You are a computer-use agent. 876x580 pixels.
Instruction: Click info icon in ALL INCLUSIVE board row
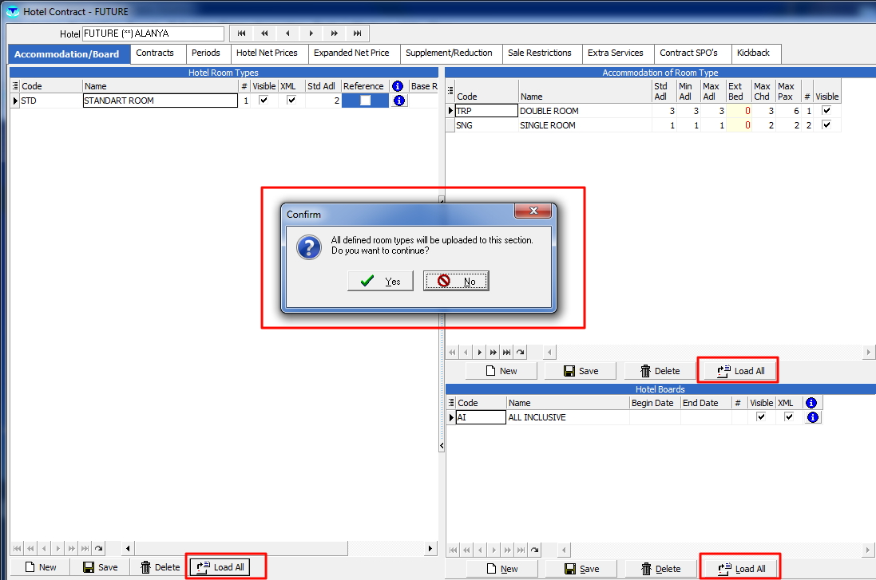click(812, 417)
